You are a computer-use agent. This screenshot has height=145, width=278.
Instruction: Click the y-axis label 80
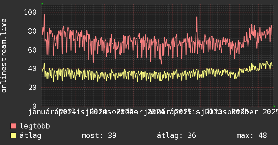coord(32,31)
